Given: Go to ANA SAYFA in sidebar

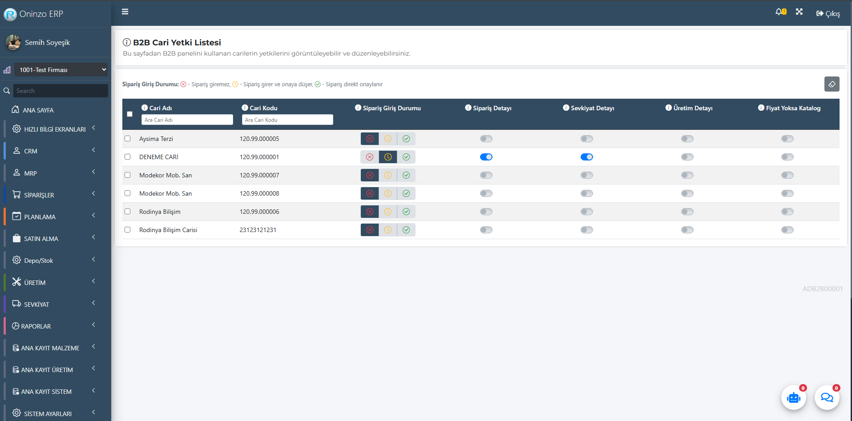Looking at the screenshot, I should click(38, 110).
